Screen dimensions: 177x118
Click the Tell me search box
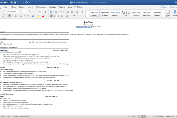point(78,7)
